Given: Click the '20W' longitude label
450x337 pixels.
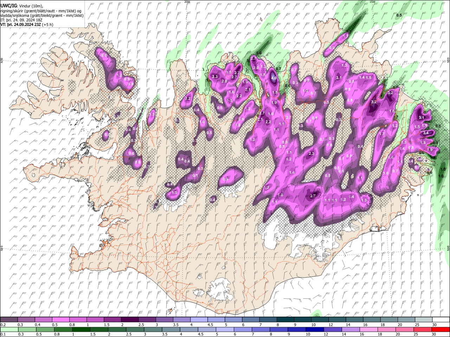Looking at the screenshot, I should (187, 2).
